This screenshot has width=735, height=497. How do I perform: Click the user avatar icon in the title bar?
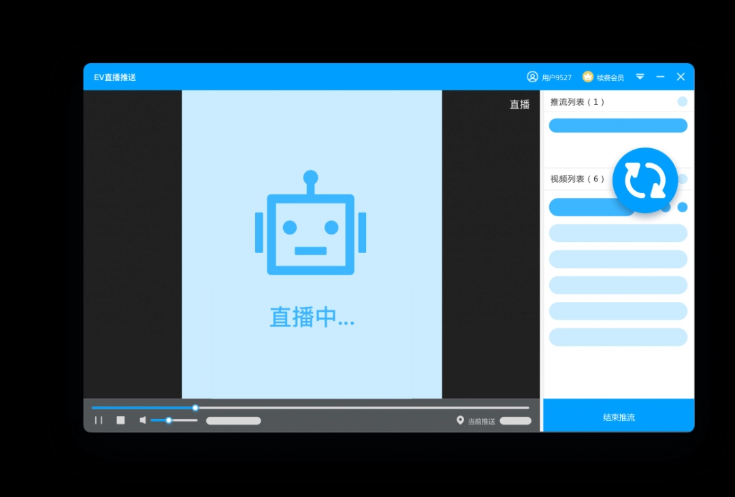532,77
